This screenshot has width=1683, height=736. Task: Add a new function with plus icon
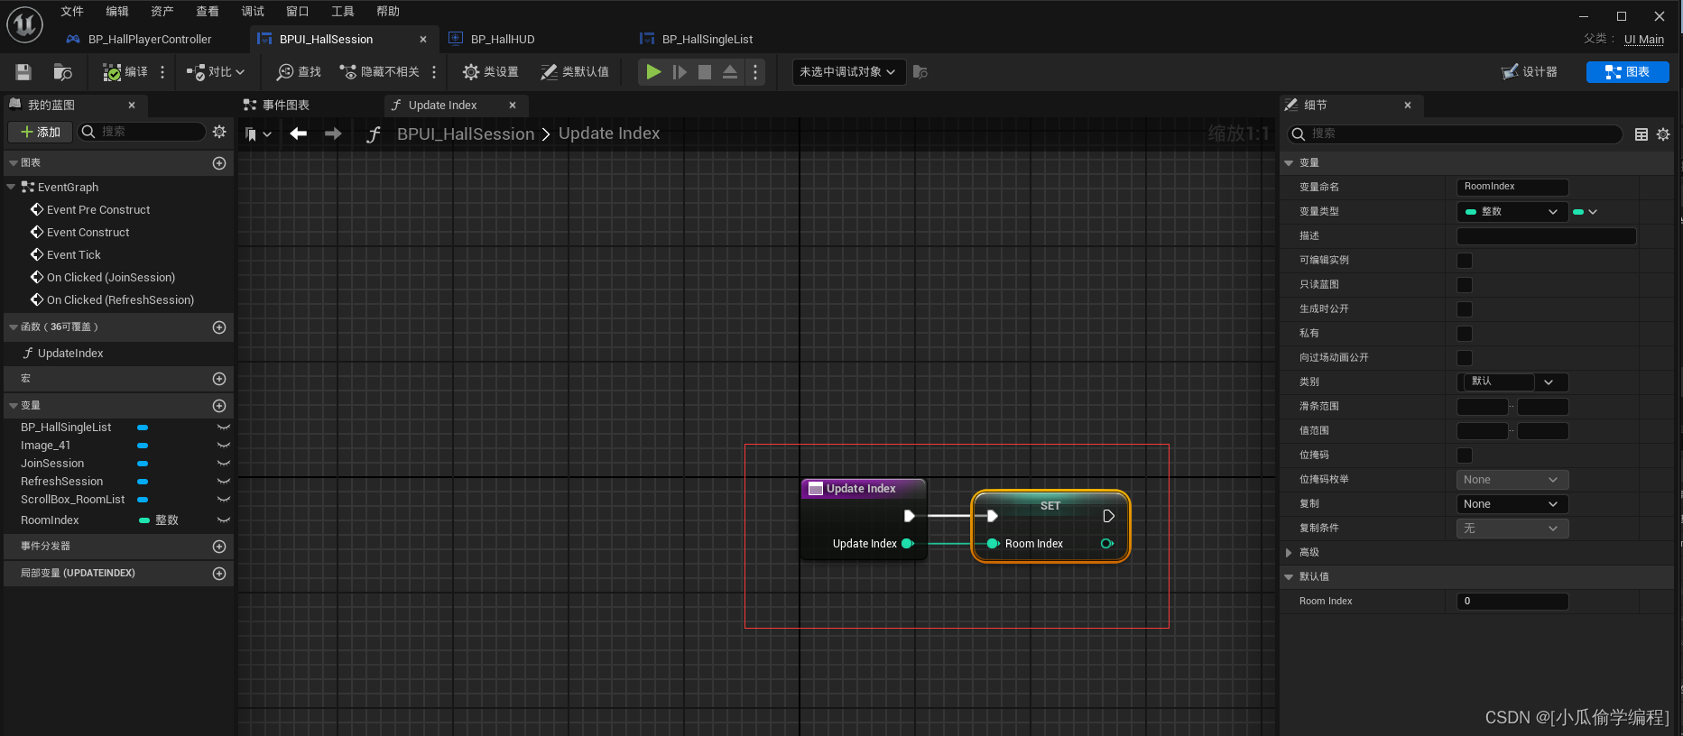pyautogui.click(x=219, y=327)
